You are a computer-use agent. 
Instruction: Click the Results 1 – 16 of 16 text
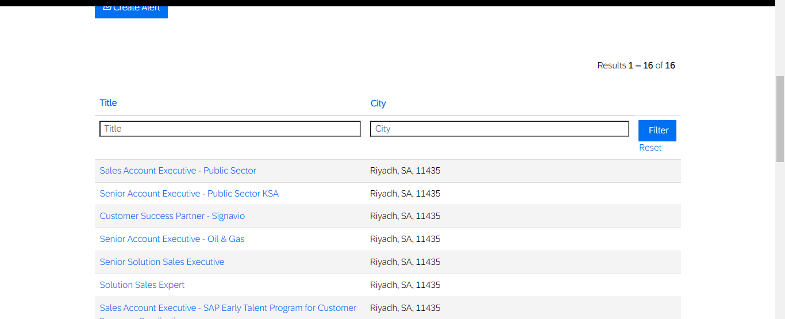point(636,66)
